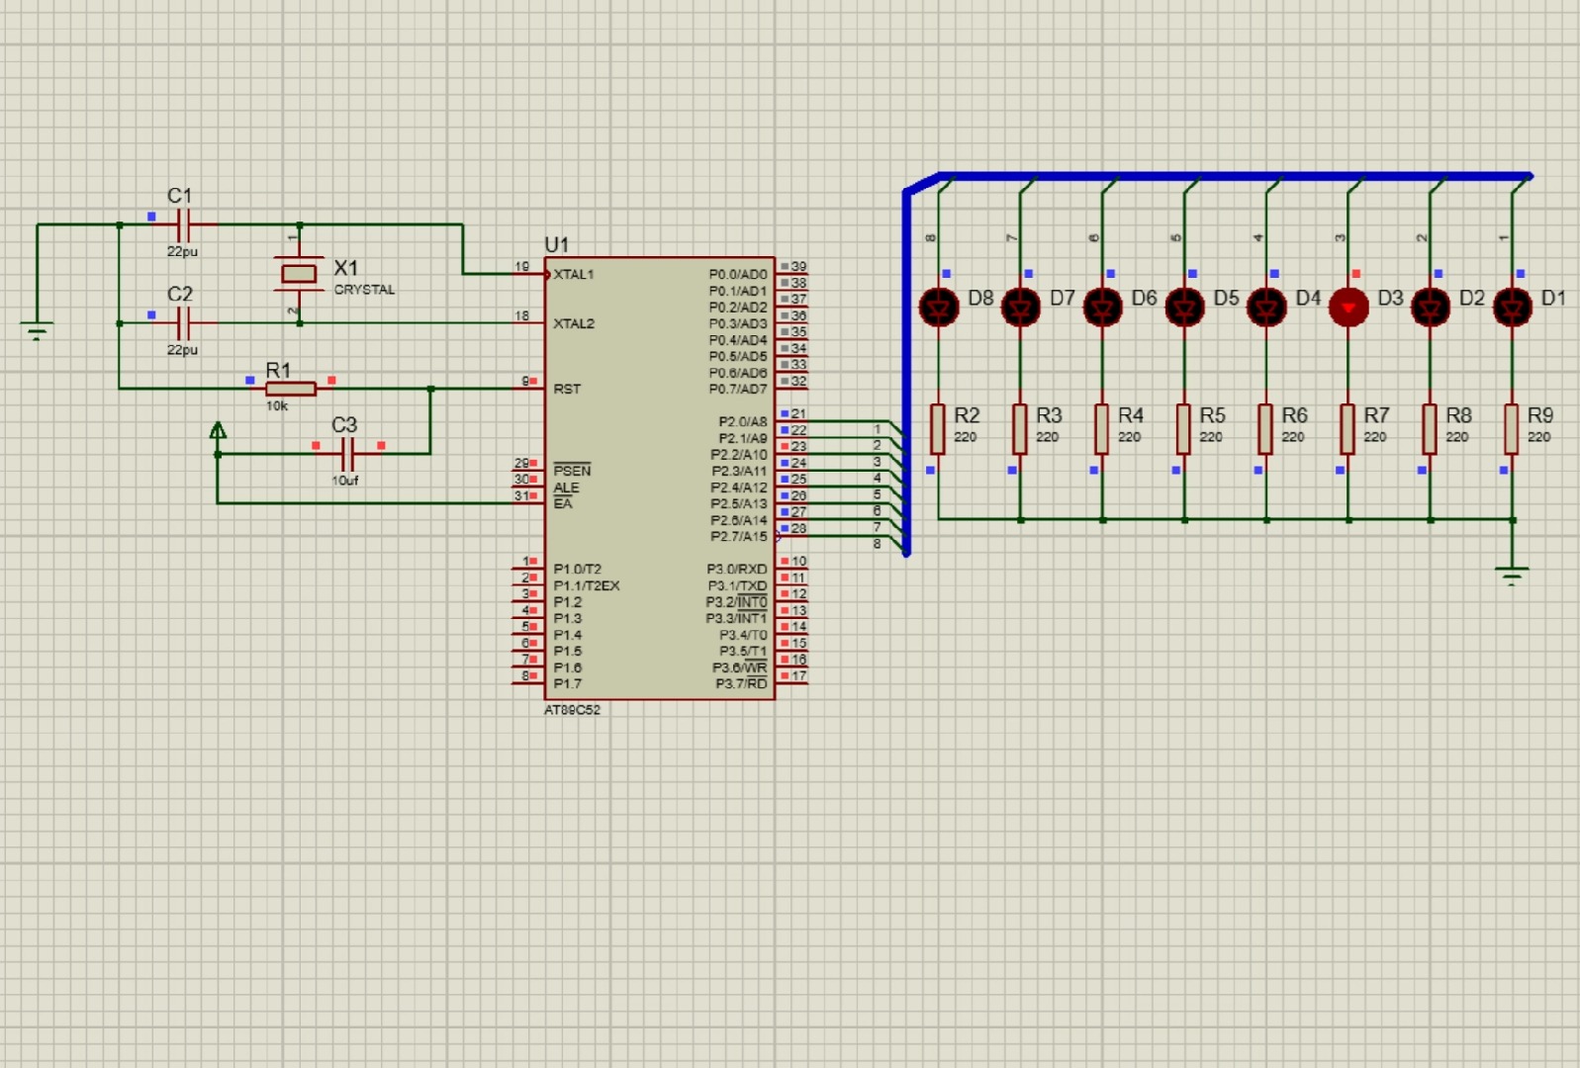Click the EA pin label
Viewport: 1580px width, 1068px height.
coord(563,503)
